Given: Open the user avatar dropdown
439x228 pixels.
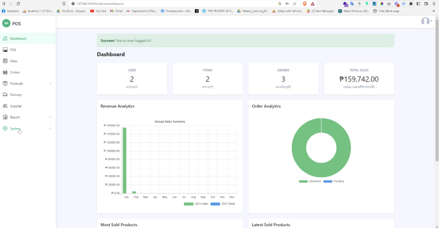Looking at the screenshot, I should click(x=426, y=21).
